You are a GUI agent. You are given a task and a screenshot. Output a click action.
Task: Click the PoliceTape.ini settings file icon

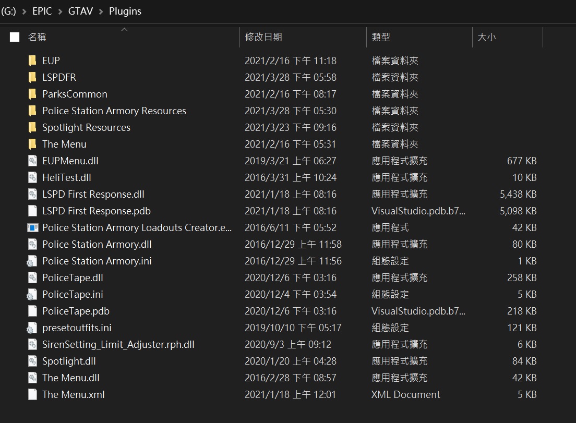click(32, 294)
